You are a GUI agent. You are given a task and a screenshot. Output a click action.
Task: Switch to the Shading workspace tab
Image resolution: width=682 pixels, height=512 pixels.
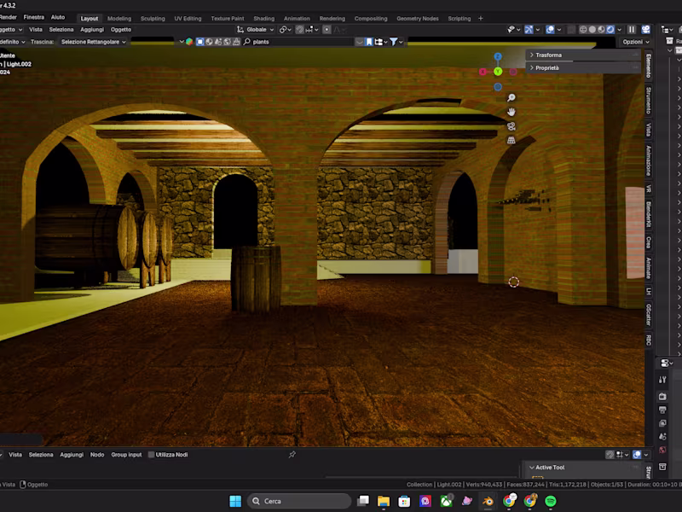click(x=263, y=18)
